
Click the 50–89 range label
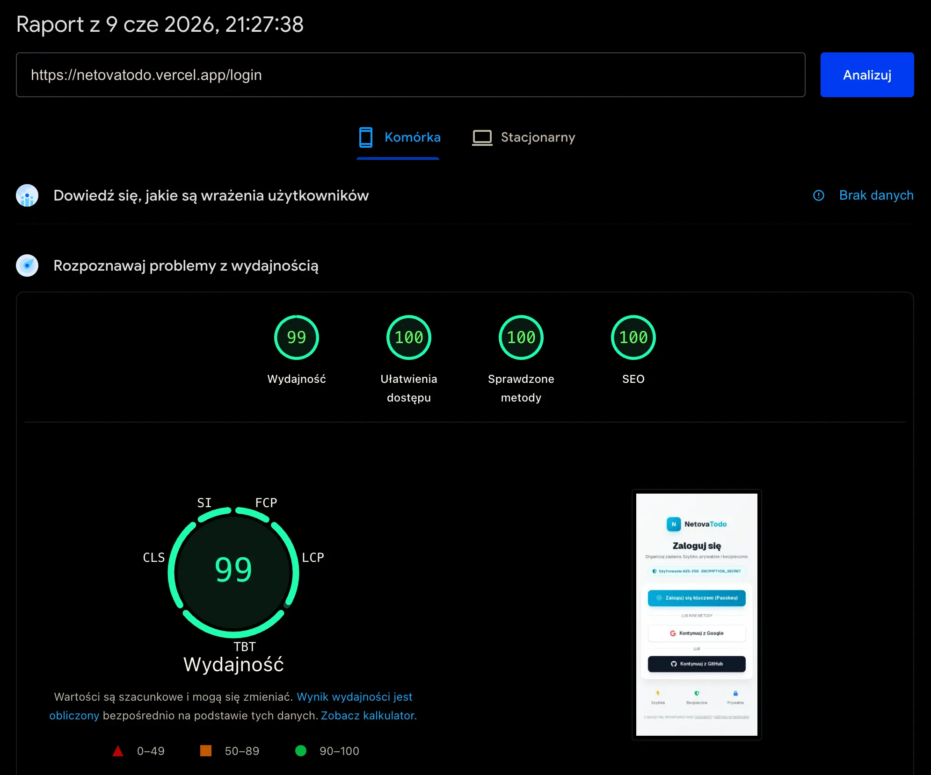242,751
